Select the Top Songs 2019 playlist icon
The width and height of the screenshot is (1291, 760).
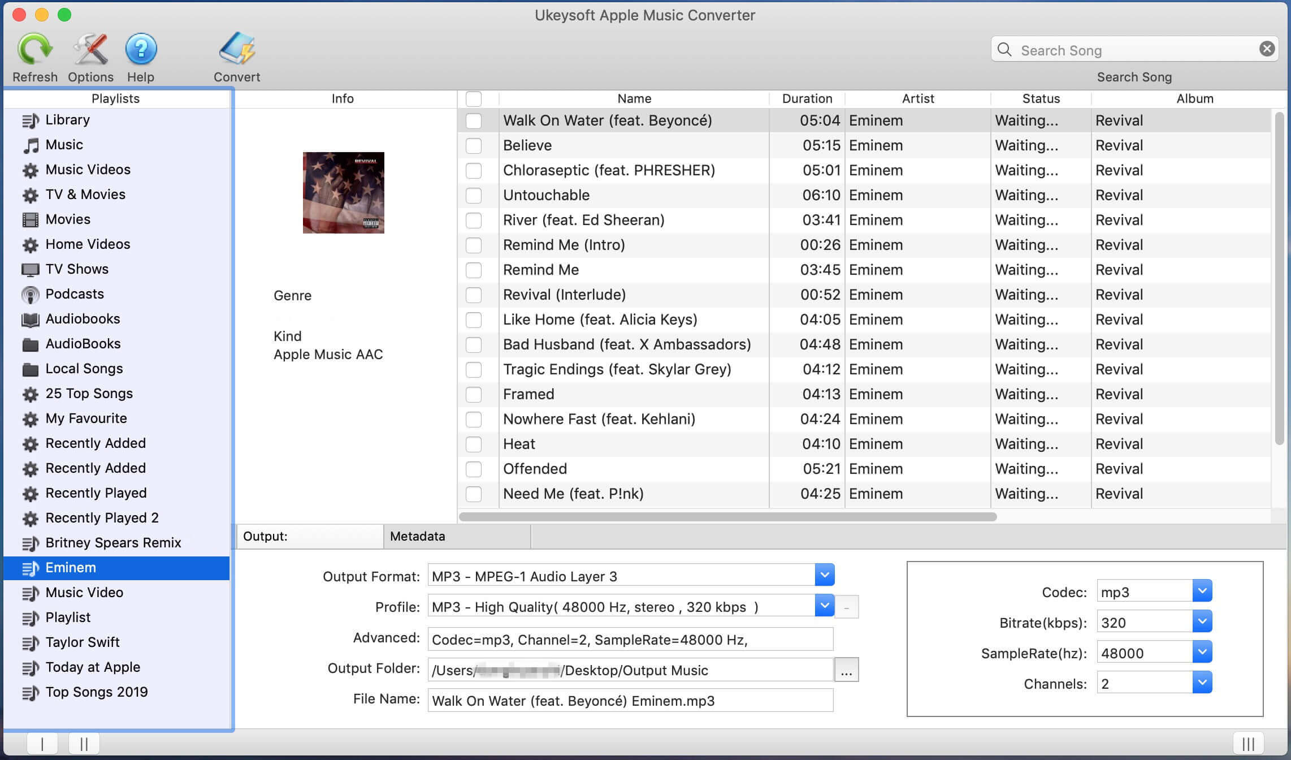[31, 693]
